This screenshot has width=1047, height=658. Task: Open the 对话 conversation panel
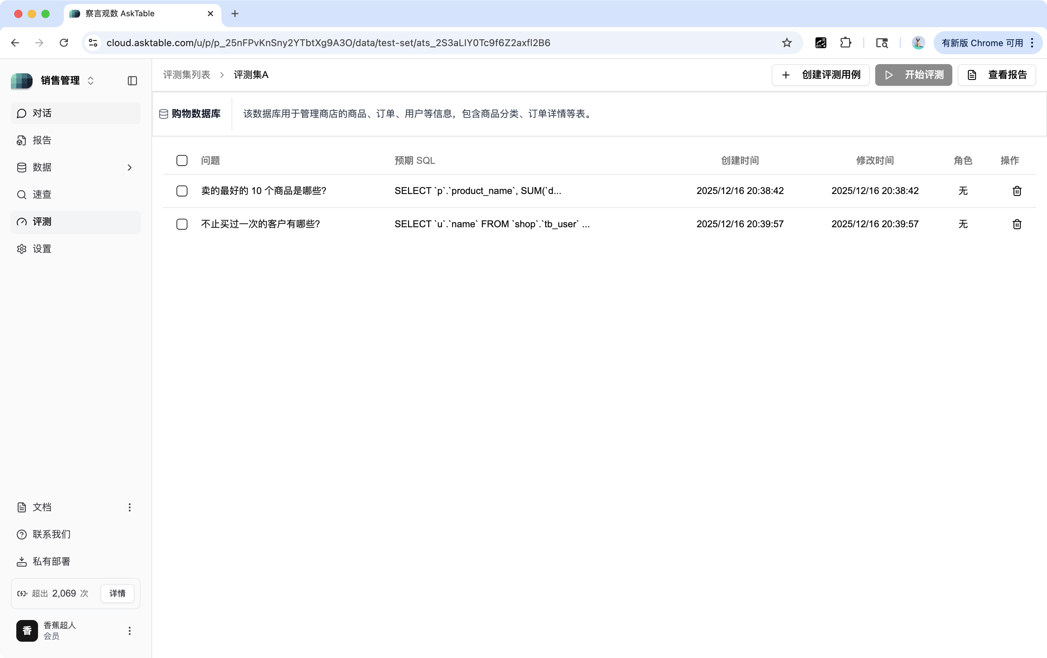click(x=42, y=113)
